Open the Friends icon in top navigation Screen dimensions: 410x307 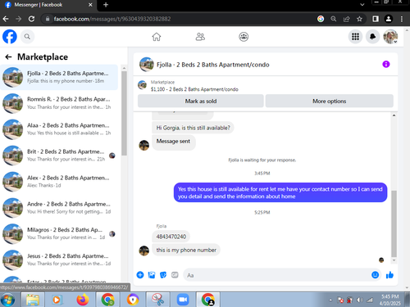[x=200, y=37]
